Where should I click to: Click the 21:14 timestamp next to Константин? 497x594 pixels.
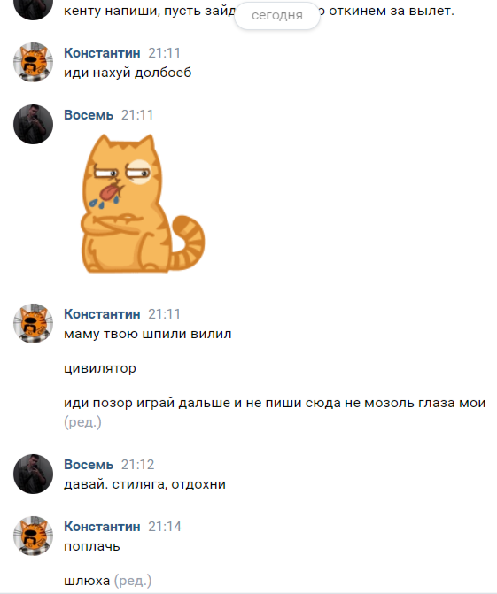[165, 527]
